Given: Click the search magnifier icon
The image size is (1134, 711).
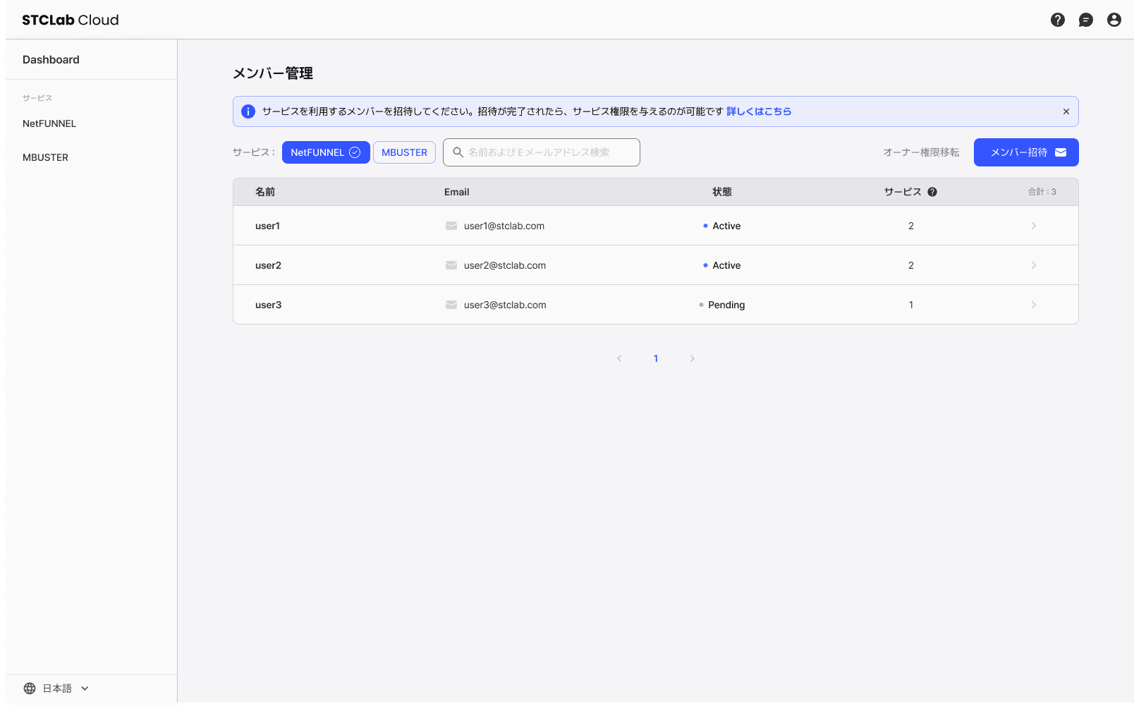Looking at the screenshot, I should click(x=458, y=152).
